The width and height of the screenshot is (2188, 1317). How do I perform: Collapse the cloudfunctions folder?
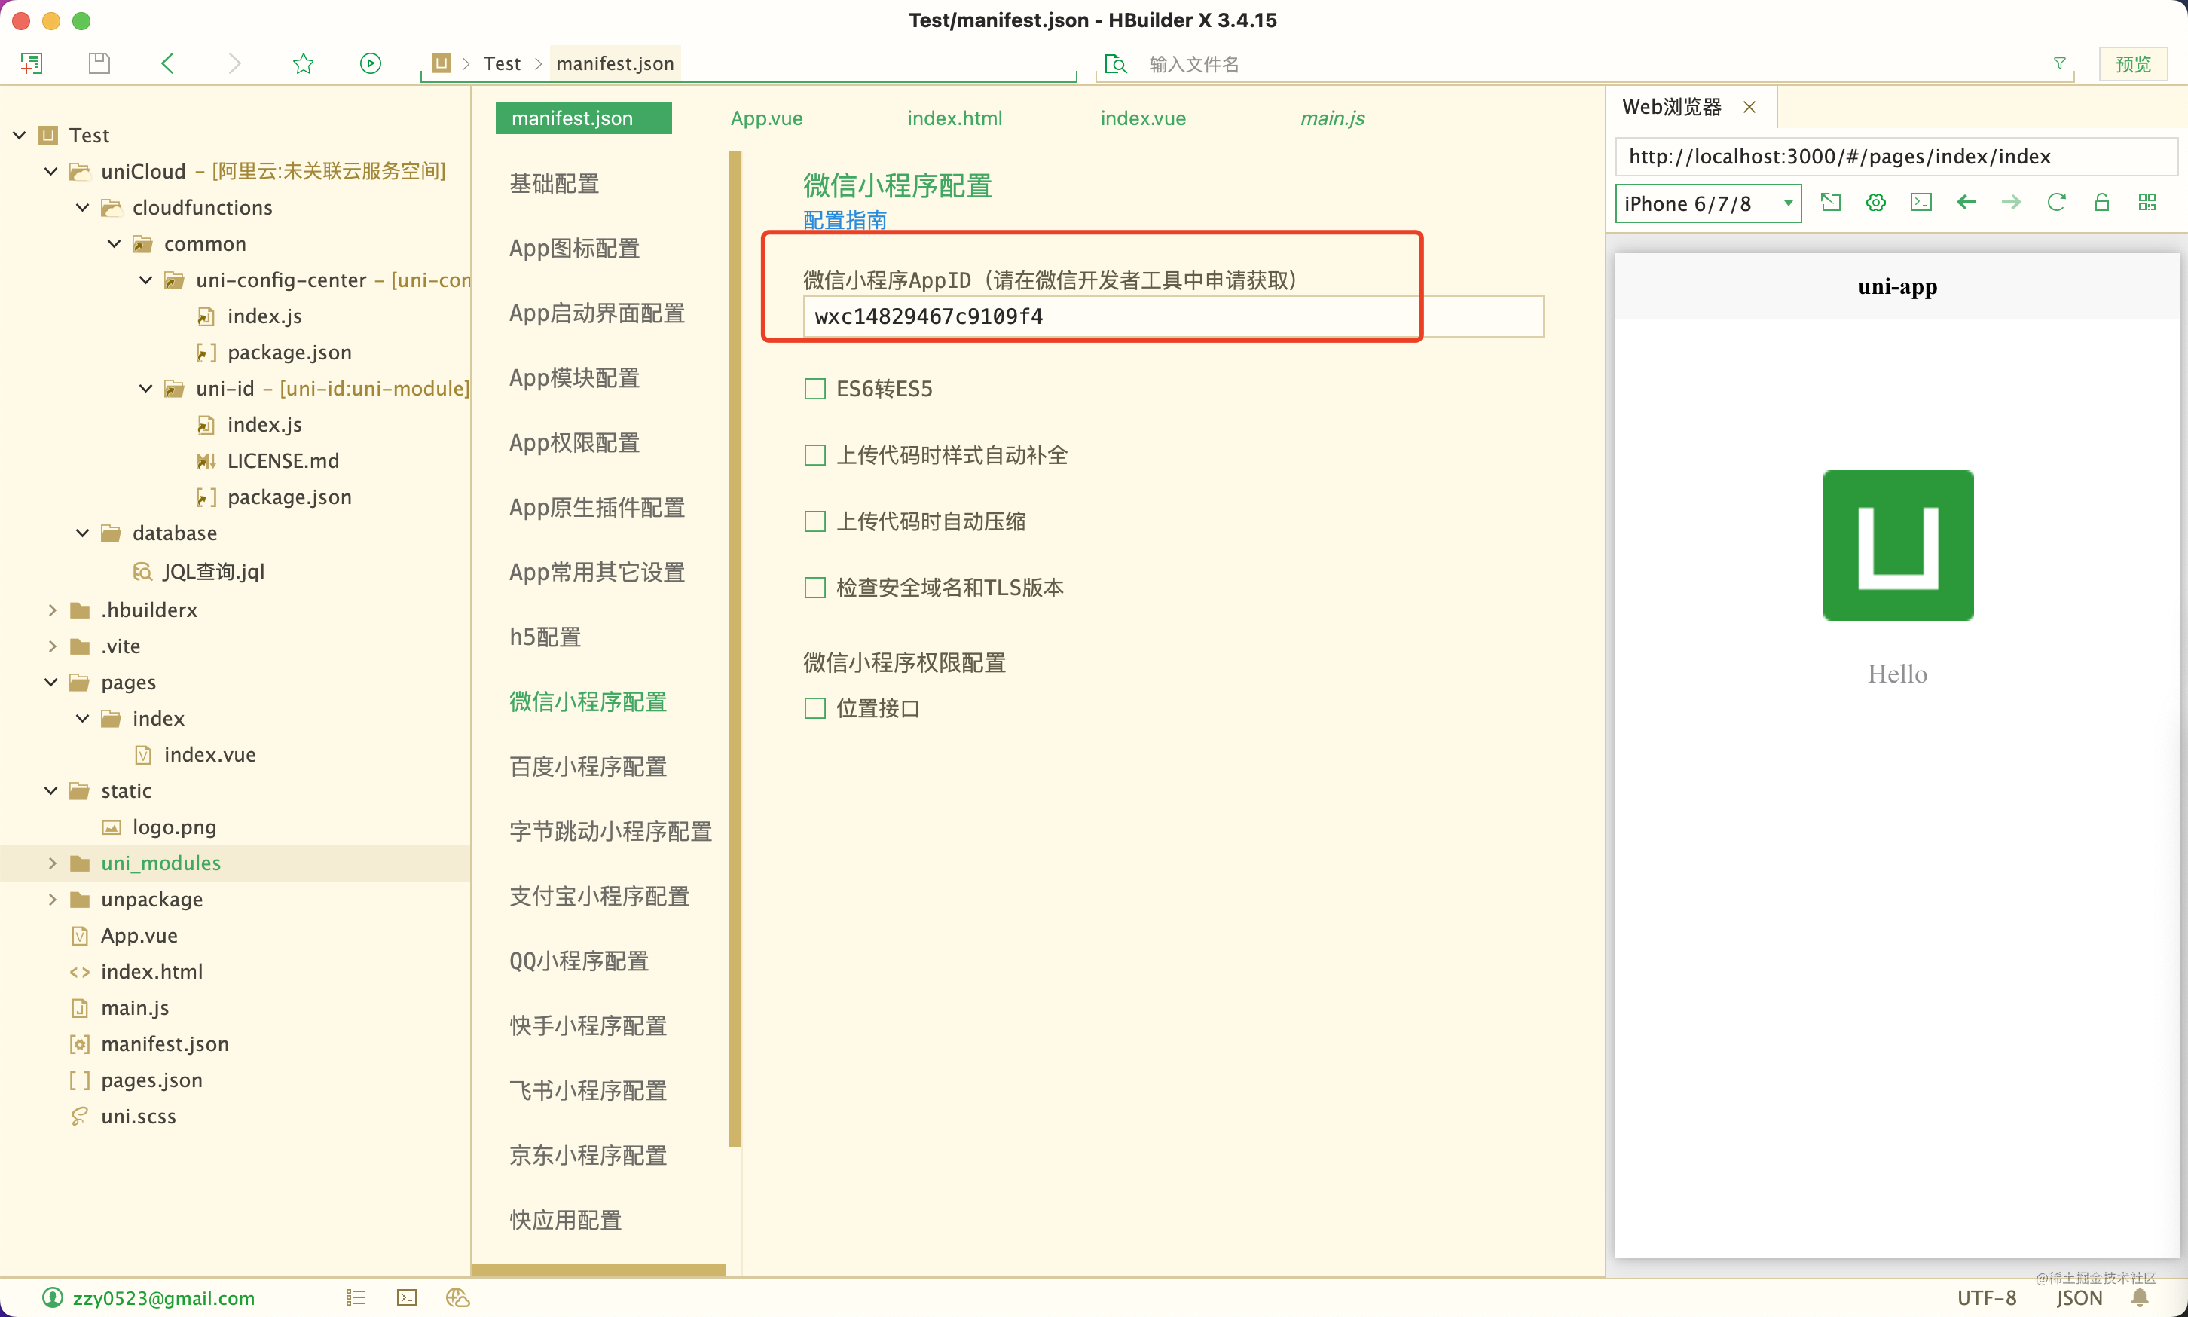84,208
